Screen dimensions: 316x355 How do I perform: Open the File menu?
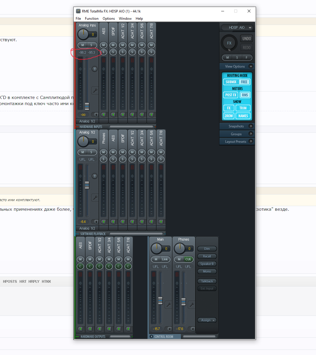[78, 18]
